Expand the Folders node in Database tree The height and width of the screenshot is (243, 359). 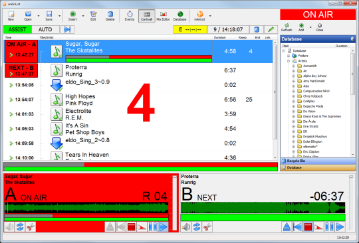(x=289, y=56)
